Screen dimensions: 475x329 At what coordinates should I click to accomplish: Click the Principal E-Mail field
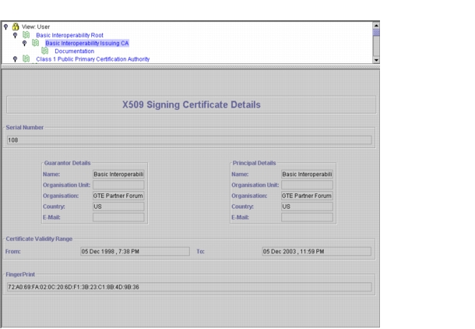pyautogui.click(x=307, y=218)
